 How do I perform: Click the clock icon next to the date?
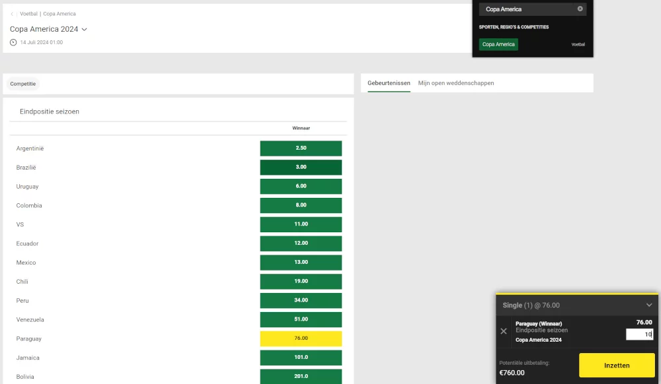click(x=13, y=42)
